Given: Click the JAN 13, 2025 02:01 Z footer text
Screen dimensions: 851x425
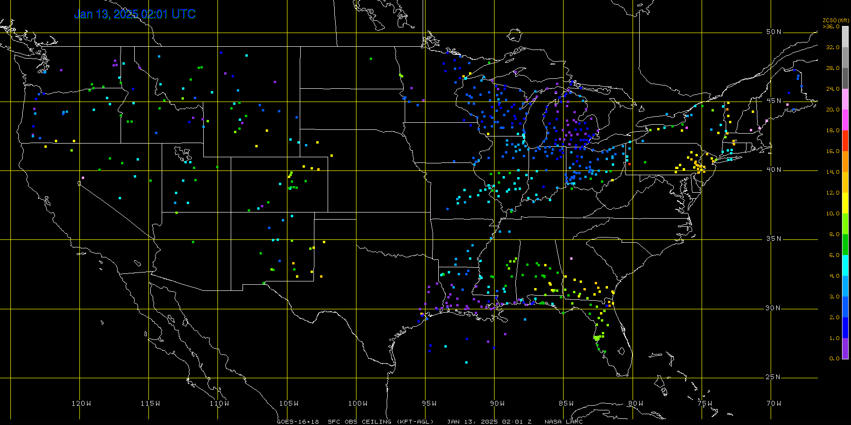Looking at the screenshot, I should click(x=489, y=422).
